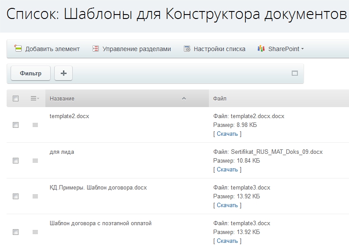Open row actions menu for 'для лида'
Viewport: 349px width, 249px height.
[35, 161]
